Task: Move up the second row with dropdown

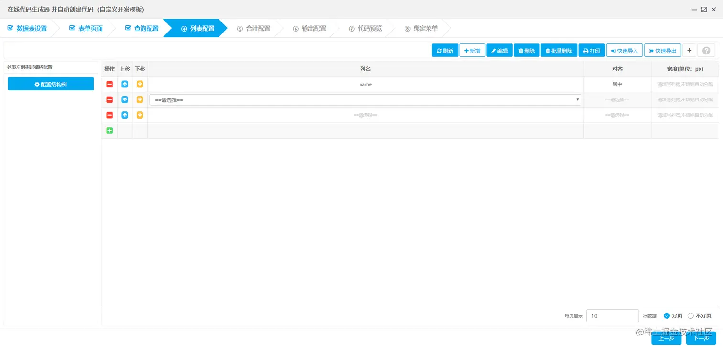Action: (x=125, y=99)
